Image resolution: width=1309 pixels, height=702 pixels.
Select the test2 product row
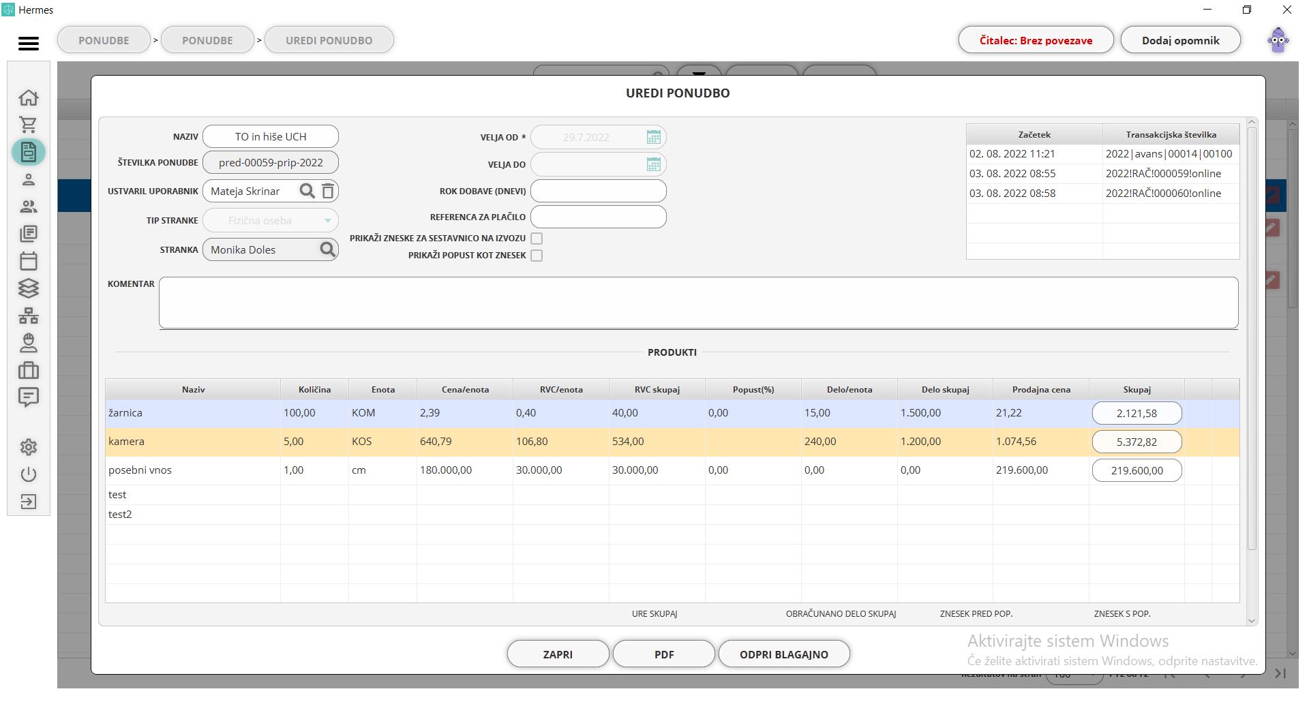tap(672, 515)
